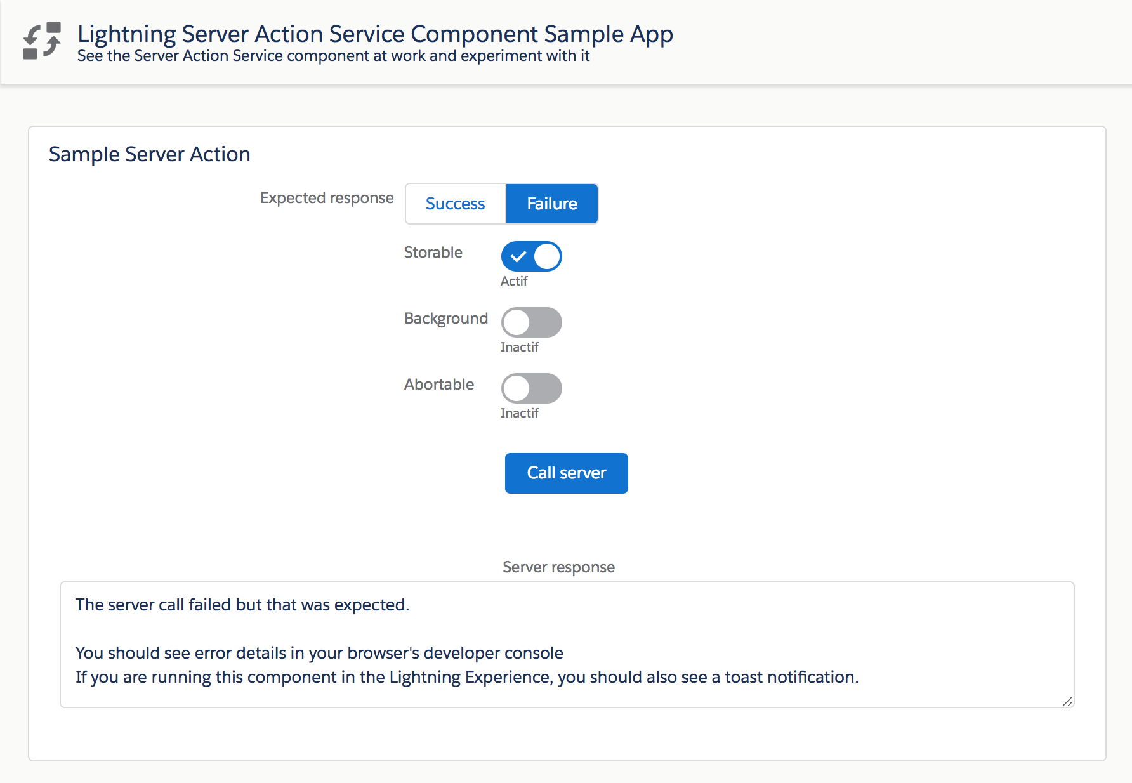
Task: Click the server action sync icon in header
Action: pyautogui.click(x=42, y=41)
